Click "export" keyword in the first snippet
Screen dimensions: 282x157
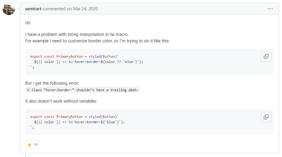pyautogui.click(x=36, y=56)
